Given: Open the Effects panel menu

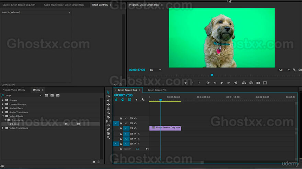Looking at the screenshot, I should click(43, 90).
